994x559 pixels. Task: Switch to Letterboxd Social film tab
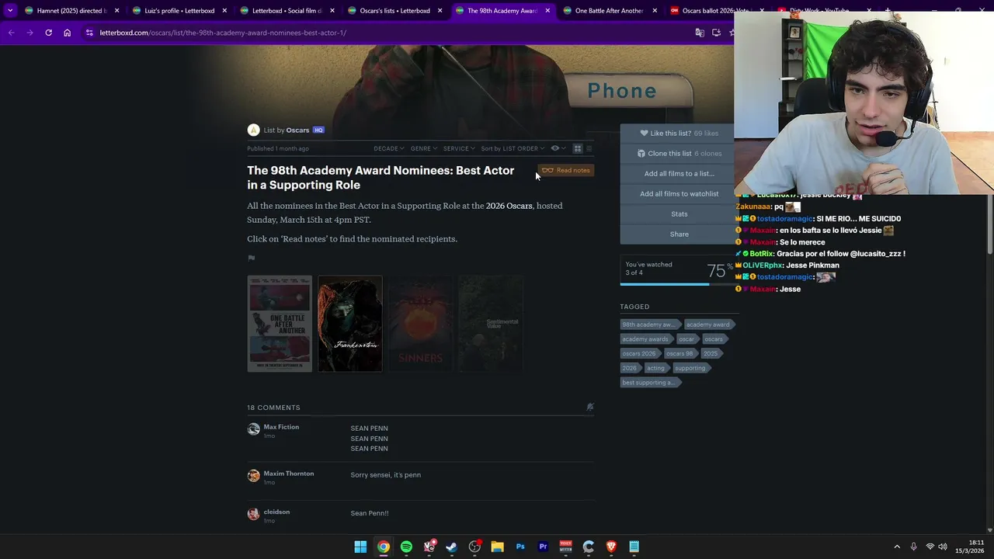[287, 11]
